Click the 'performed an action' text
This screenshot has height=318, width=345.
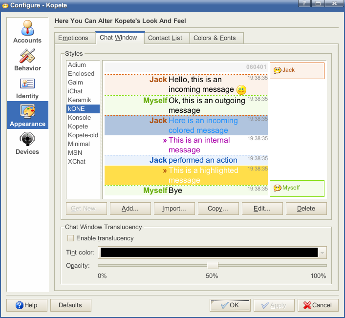203,160
